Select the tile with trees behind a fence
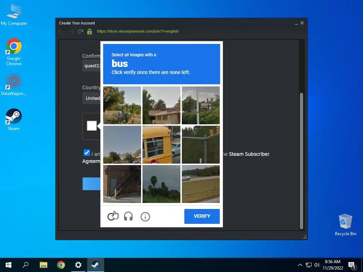This screenshot has height=272, width=363. (x=122, y=105)
